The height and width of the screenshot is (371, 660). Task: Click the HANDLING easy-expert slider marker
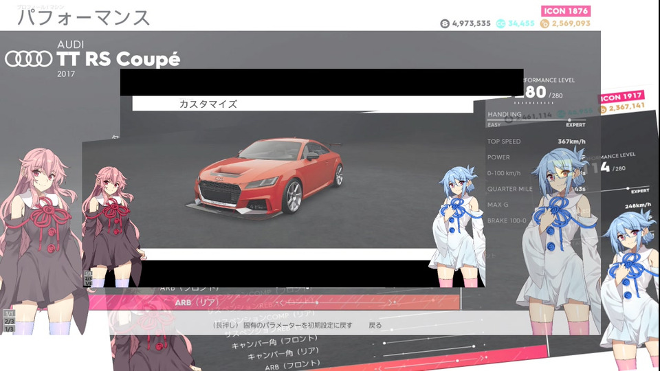coord(569,120)
